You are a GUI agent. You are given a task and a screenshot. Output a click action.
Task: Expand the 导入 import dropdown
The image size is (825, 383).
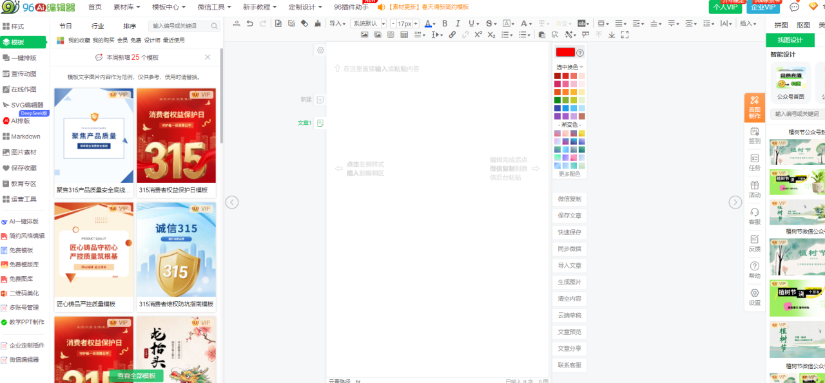(337, 24)
